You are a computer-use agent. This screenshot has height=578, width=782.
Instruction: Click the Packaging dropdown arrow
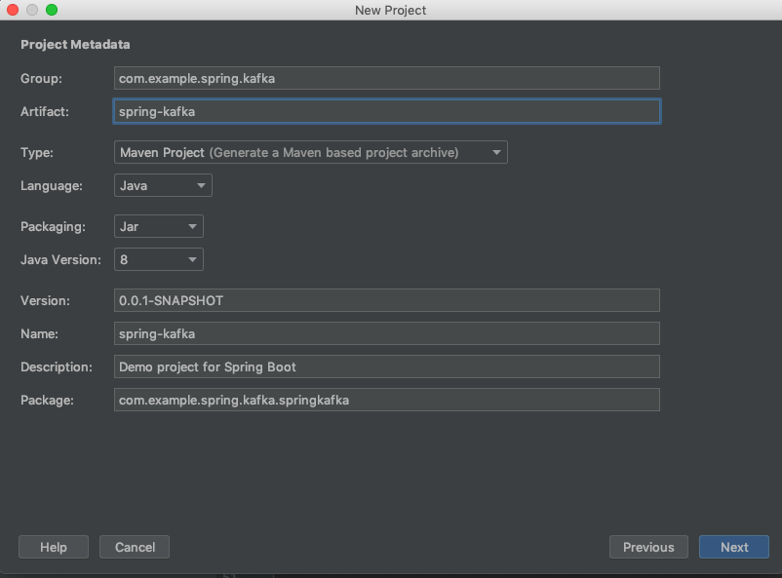coord(193,226)
